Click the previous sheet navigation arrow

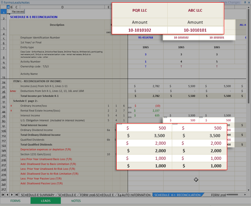[x=7, y=195]
